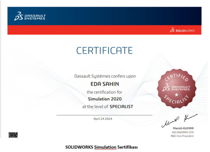
Task: Click the 'Dassault Systèmes confers upon' line
Action: pos(105,76)
